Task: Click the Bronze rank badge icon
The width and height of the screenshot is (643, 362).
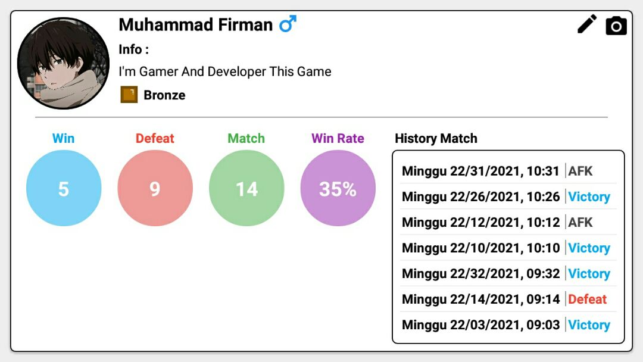Action: [x=129, y=95]
